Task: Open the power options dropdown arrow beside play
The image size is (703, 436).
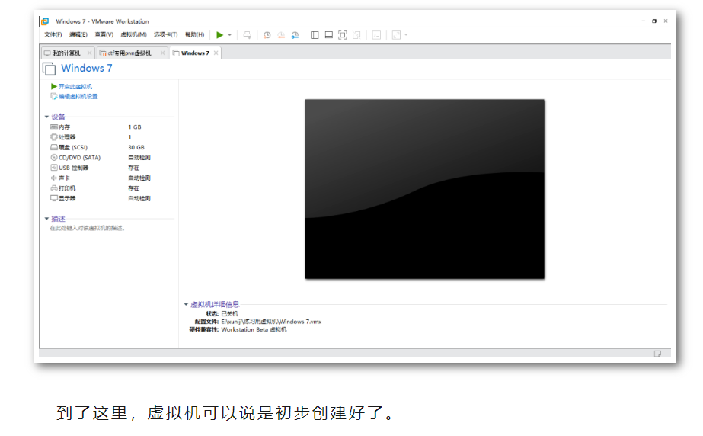Action: tap(229, 35)
